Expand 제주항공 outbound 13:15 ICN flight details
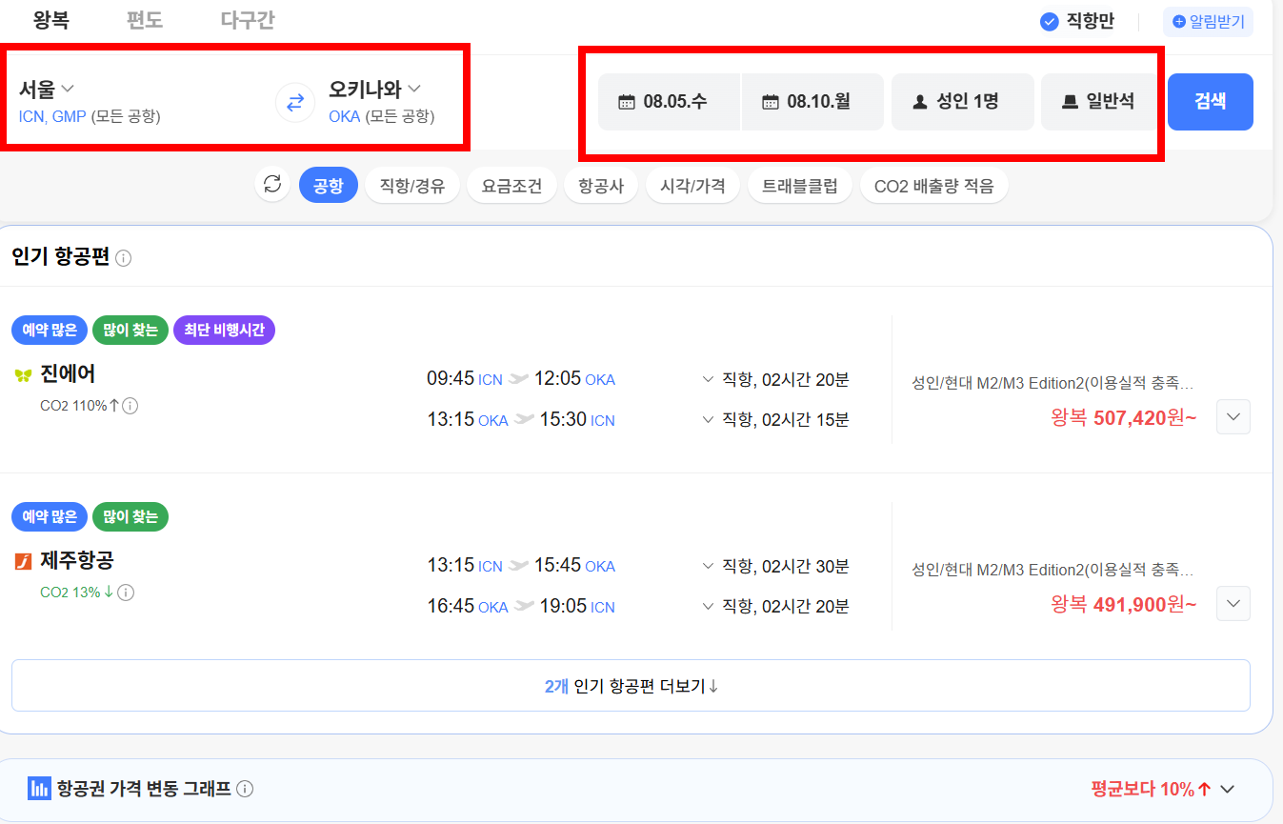1283x824 pixels. coord(708,567)
